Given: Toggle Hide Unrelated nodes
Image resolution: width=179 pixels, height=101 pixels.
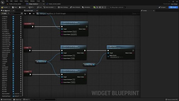Looking at the screenshot, I should coord(48,7).
